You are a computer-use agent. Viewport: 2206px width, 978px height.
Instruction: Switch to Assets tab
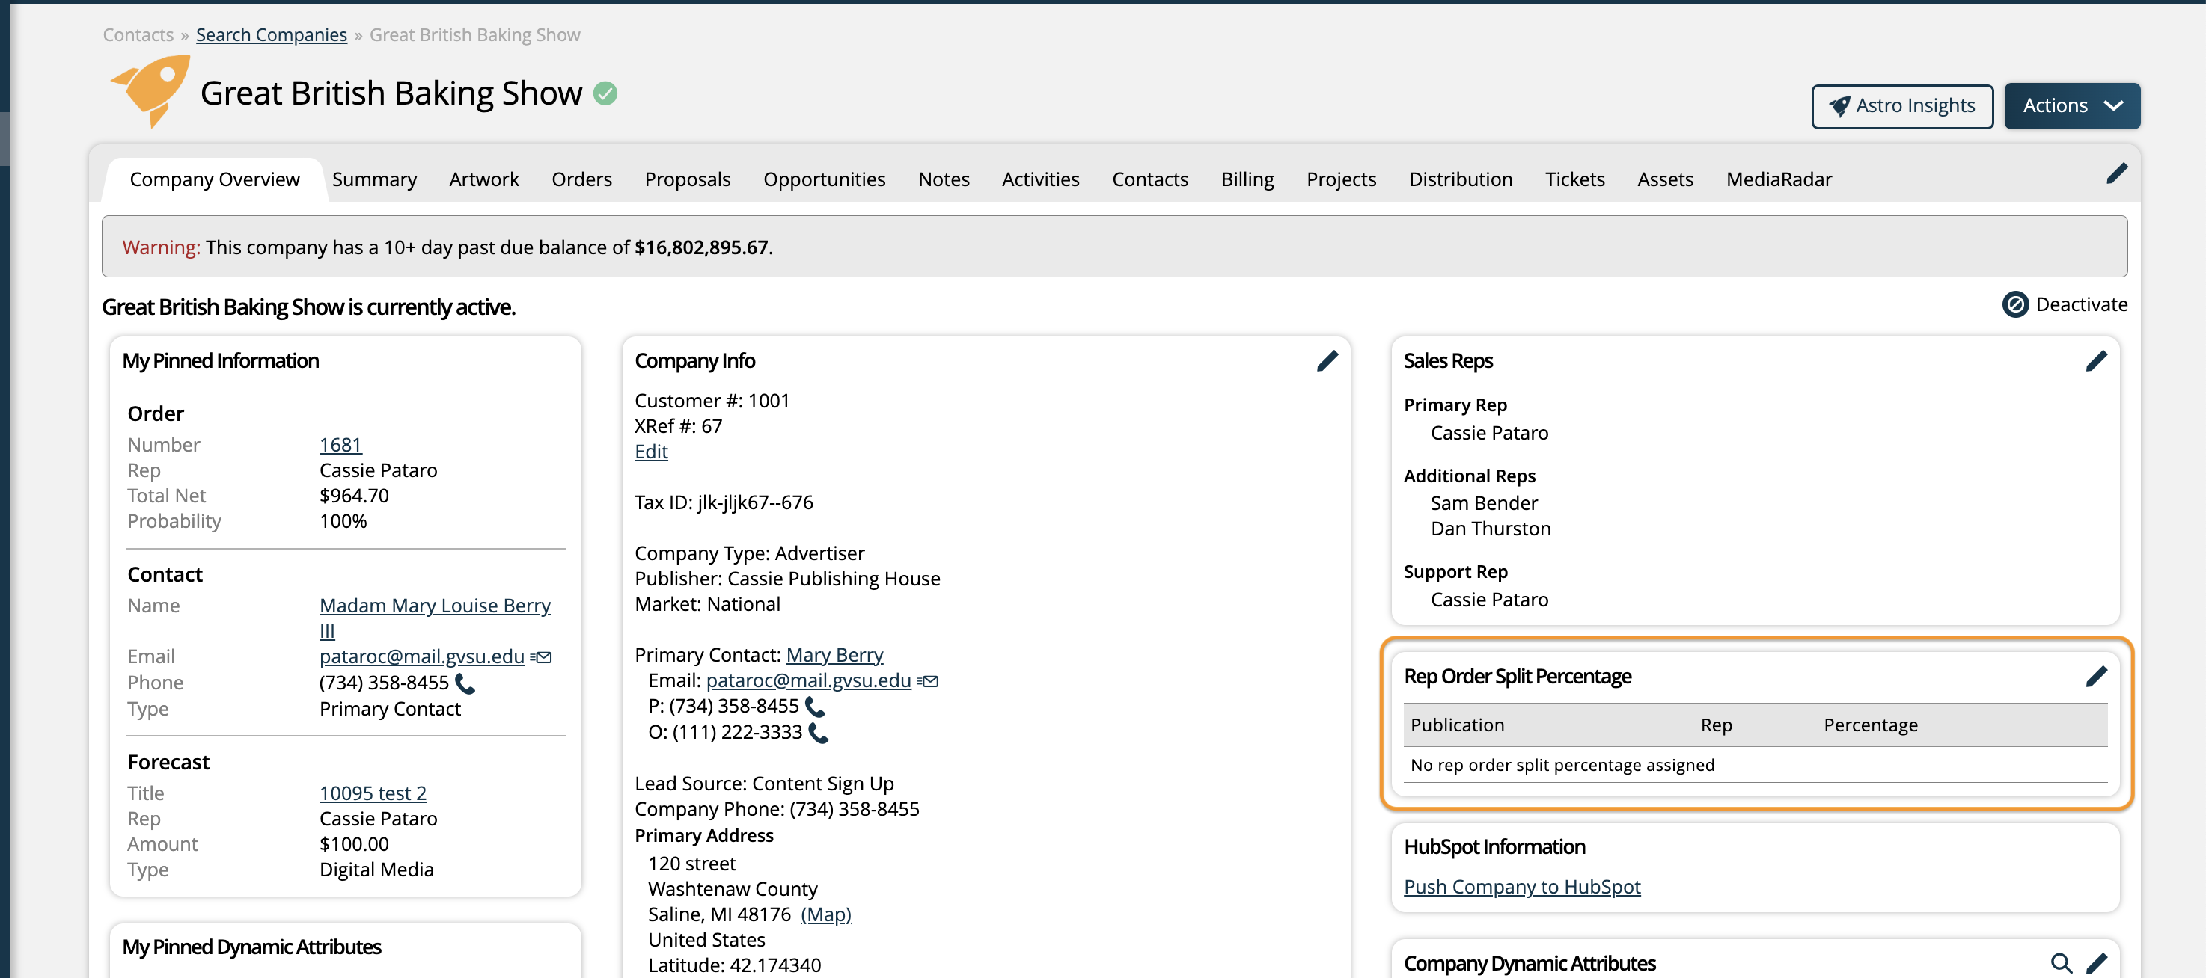point(1665,179)
